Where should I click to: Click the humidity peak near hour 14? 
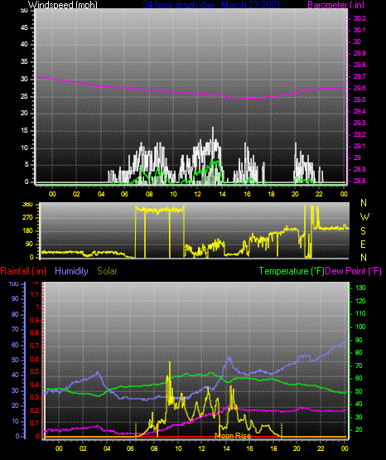(229, 357)
